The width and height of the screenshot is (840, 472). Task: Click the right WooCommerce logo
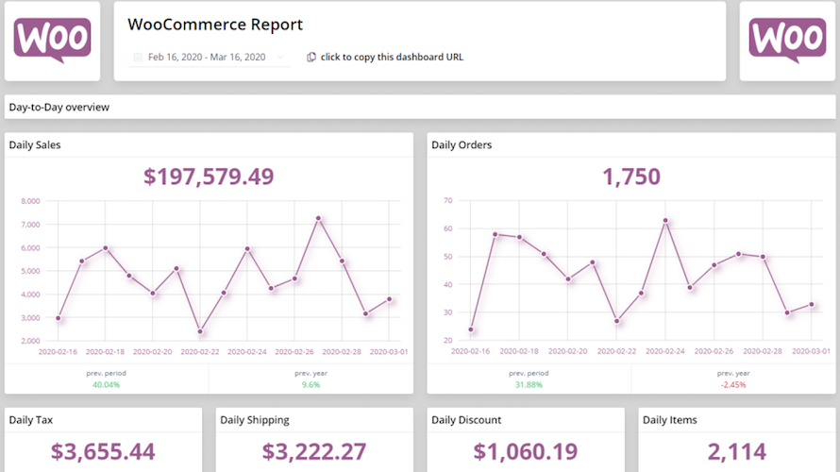(x=787, y=41)
